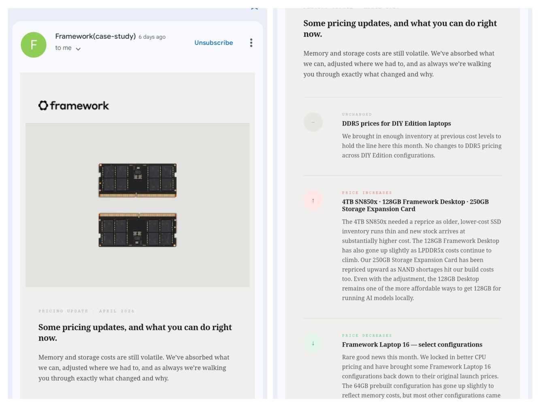The width and height of the screenshot is (539, 405).
Task: Click 'to me' recipient text
Action: click(63, 48)
